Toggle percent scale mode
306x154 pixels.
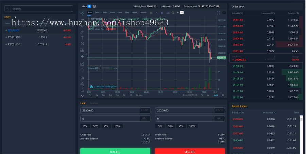point(202,95)
